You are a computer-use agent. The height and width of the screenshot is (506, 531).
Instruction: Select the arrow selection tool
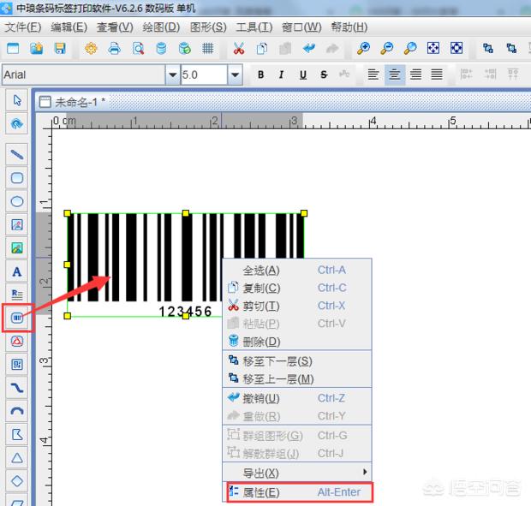pyautogui.click(x=17, y=100)
